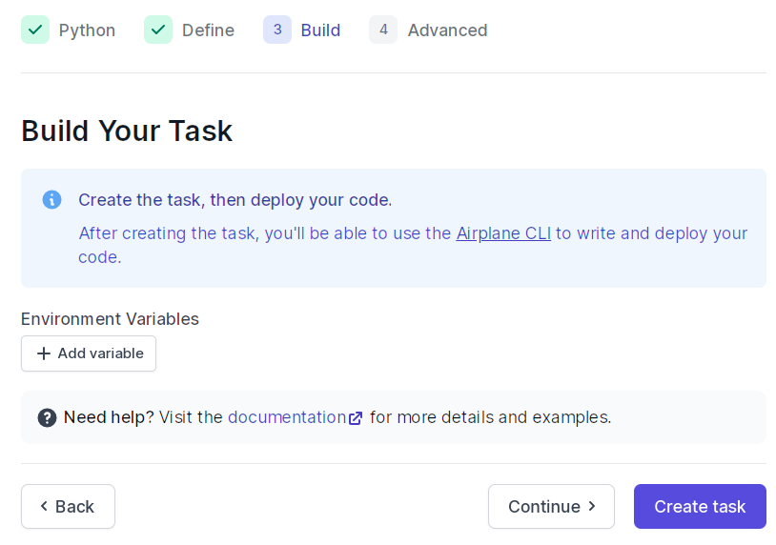Viewport: 776px width, 545px height.
Task: Click the left chevron in Back button
Action: 44,506
